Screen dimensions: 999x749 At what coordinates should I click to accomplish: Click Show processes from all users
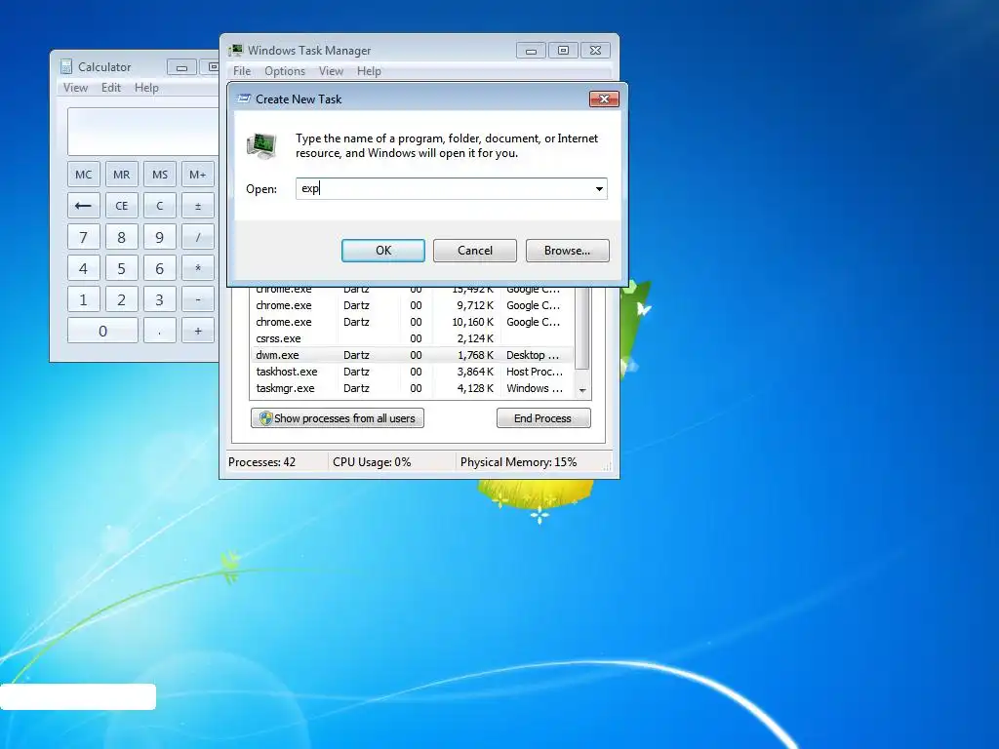337,418
